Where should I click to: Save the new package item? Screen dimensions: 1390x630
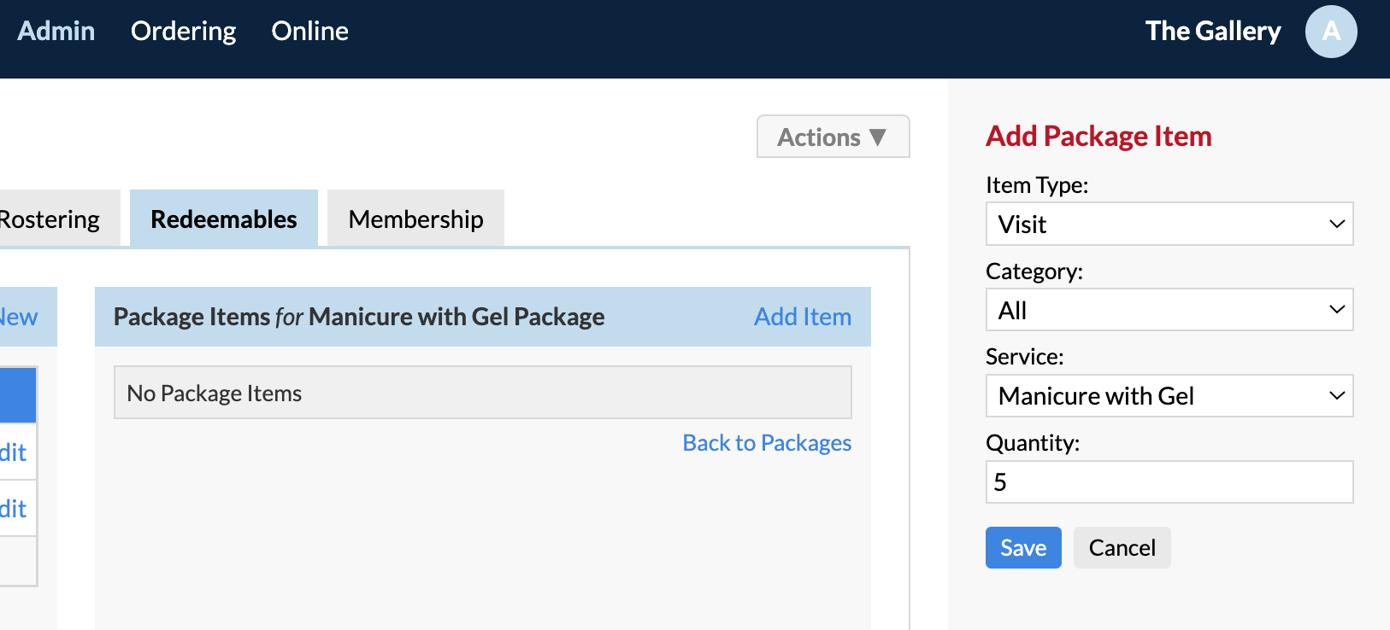point(1023,548)
